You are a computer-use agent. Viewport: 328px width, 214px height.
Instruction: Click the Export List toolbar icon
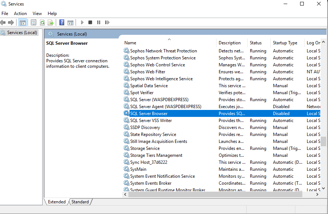click(x=51, y=22)
